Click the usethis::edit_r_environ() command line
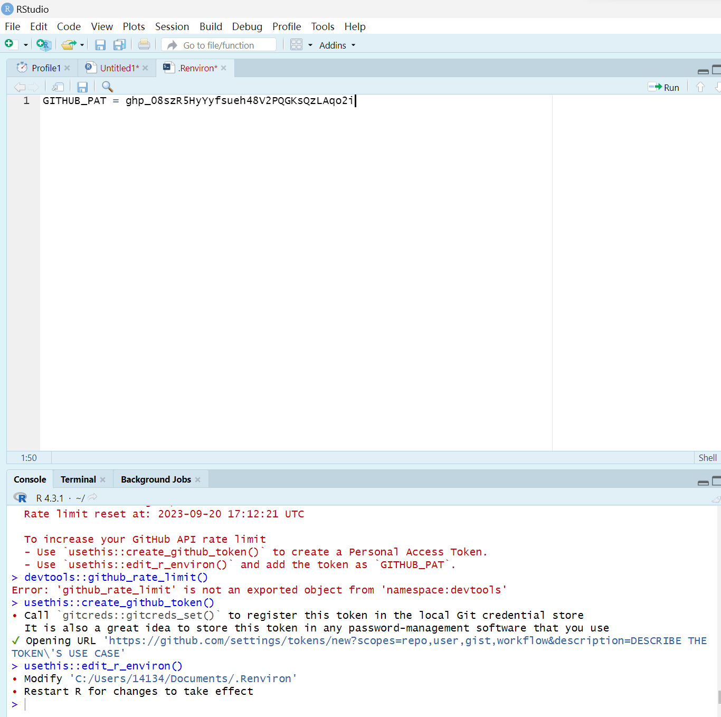This screenshot has height=717, width=721. tap(103, 666)
